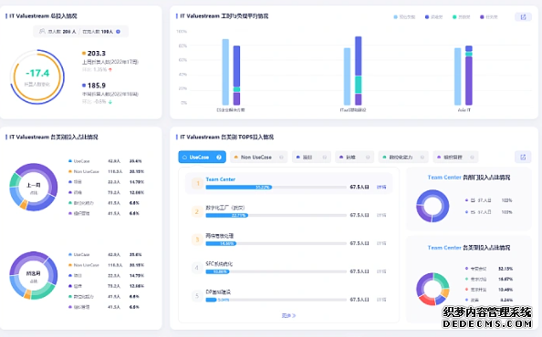Select the UseCase tab
Screen dimensions: 542x337
[203, 158]
